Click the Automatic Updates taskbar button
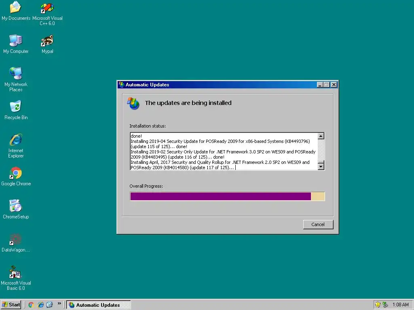The image size is (414, 310). pyautogui.click(x=99, y=305)
